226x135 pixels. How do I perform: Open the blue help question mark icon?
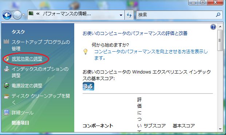[213, 27]
